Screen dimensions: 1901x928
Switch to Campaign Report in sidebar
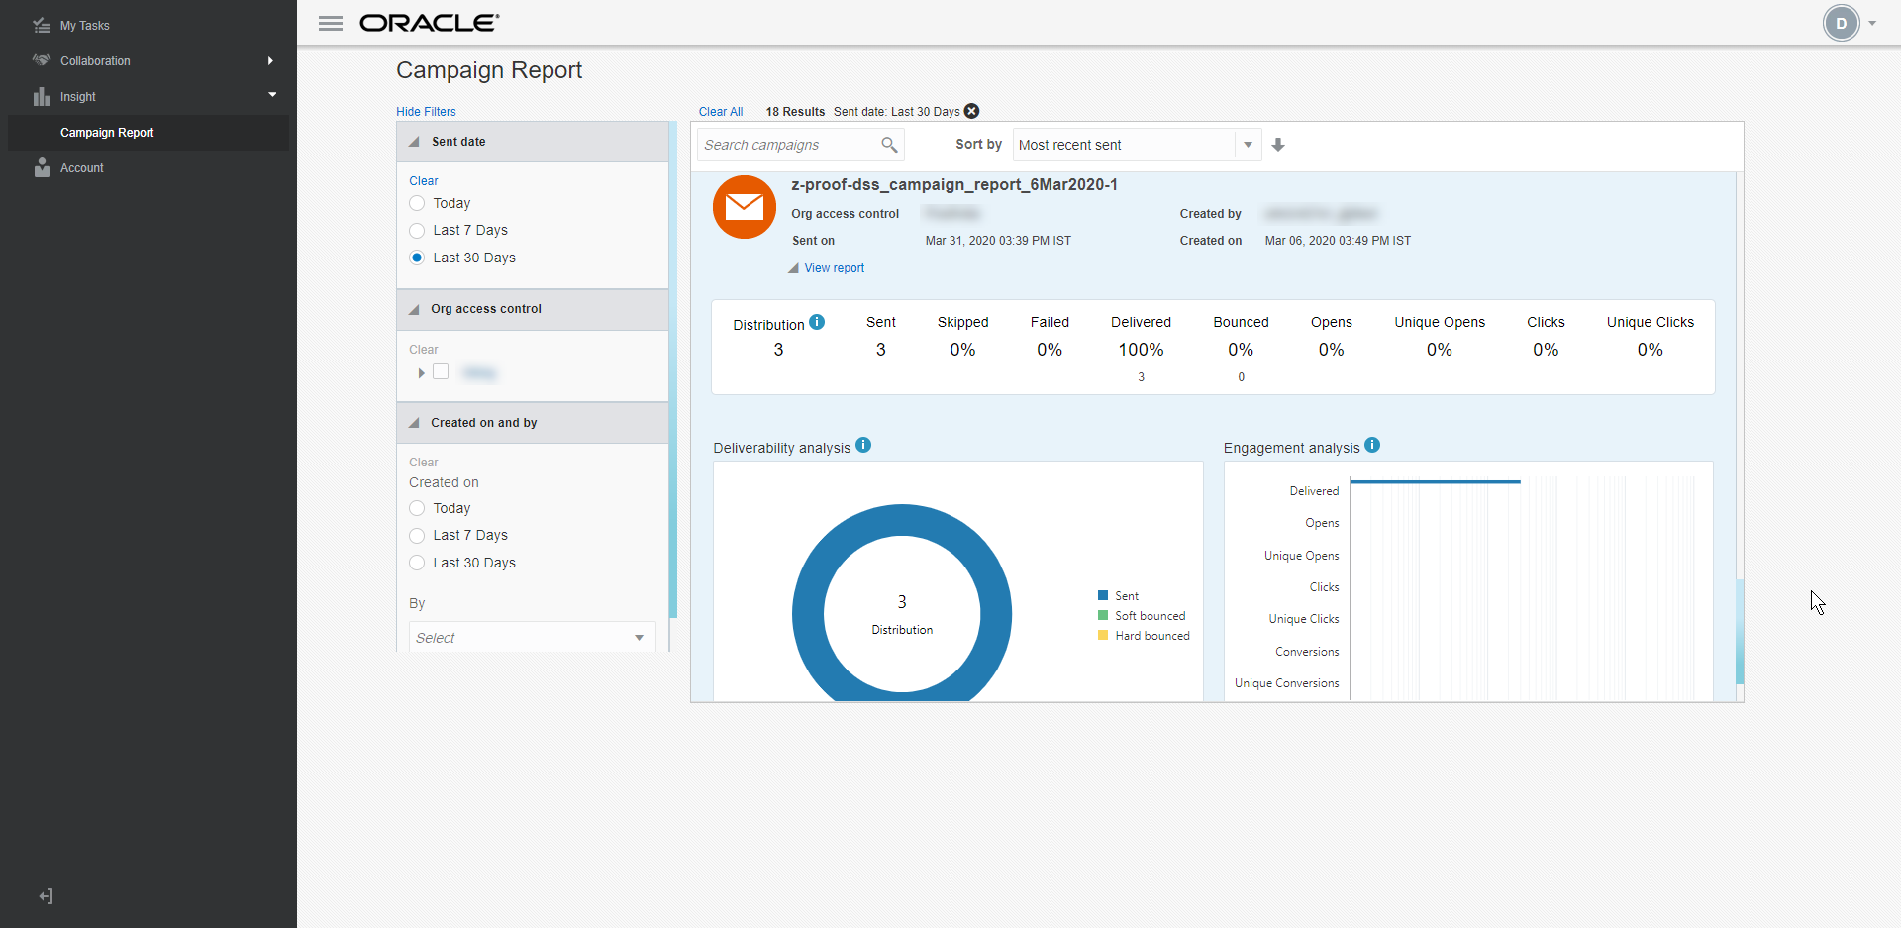pyautogui.click(x=107, y=132)
